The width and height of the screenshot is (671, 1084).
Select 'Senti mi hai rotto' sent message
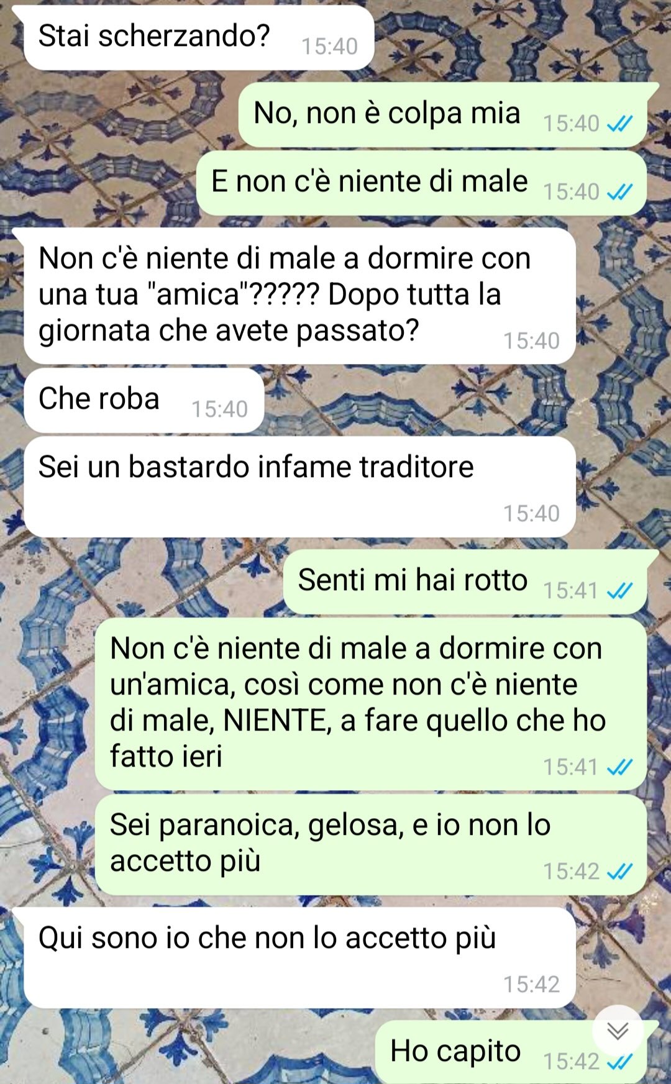[x=465, y=581]
